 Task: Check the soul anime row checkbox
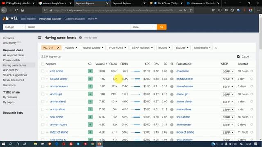[x=43, y=117]
